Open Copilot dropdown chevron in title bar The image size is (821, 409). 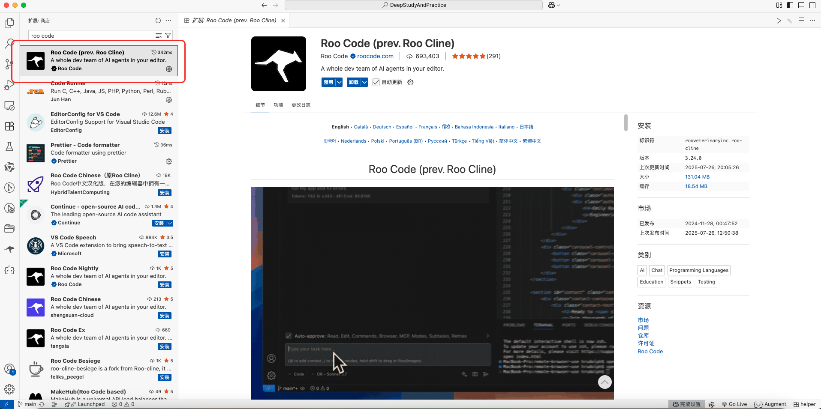coord(558,5)
